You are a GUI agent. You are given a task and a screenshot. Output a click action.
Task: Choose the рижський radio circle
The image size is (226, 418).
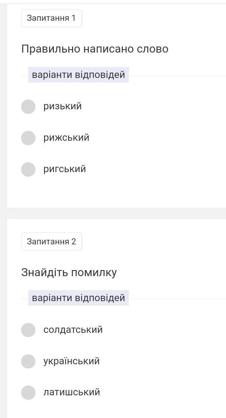pyautogui.click(x=28, y=138)
